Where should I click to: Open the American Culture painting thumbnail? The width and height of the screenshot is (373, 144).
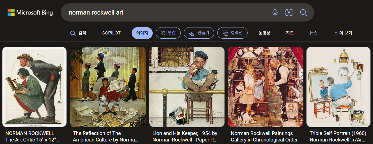[x=108, y=87]
